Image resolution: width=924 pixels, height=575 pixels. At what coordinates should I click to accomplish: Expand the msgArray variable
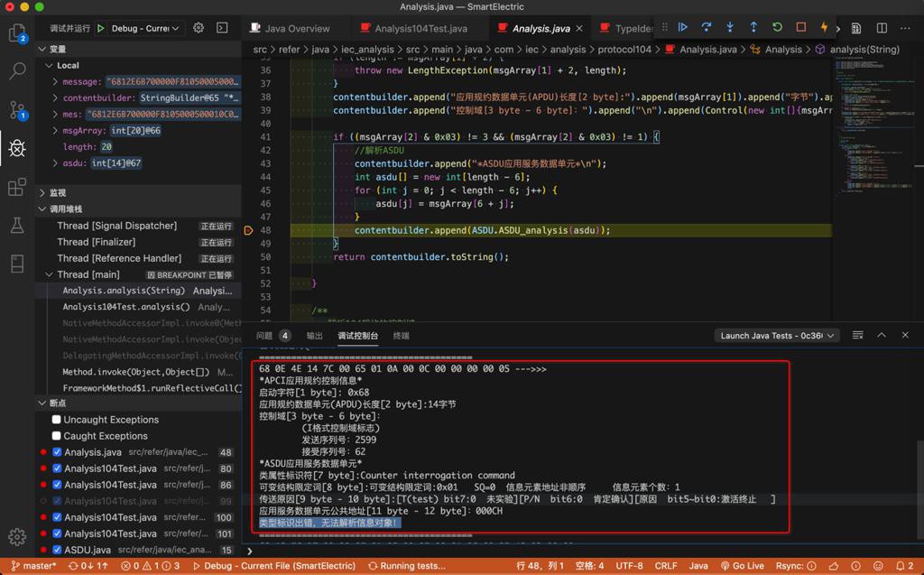coord(55,131)
